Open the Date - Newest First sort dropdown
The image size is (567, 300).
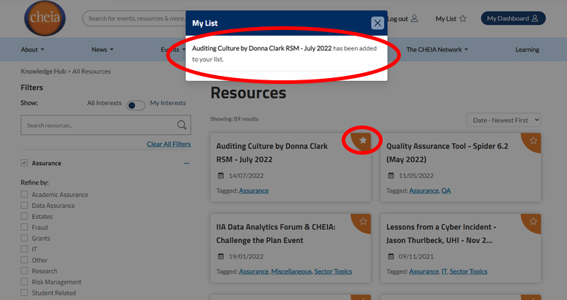click(x=504, y=120)
